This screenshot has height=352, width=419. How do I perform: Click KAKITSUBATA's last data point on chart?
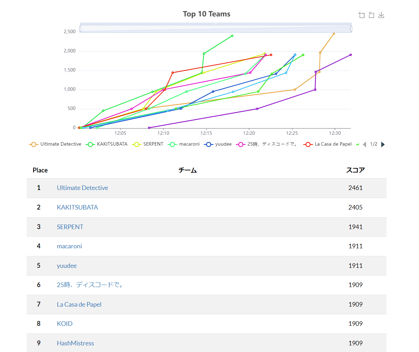click(x=232, y=36)
